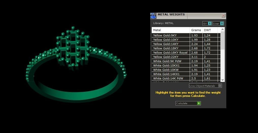This screenshot has height=133, width=258.
Task: Toggle the GV library switch
Action: tap(207, 24)
